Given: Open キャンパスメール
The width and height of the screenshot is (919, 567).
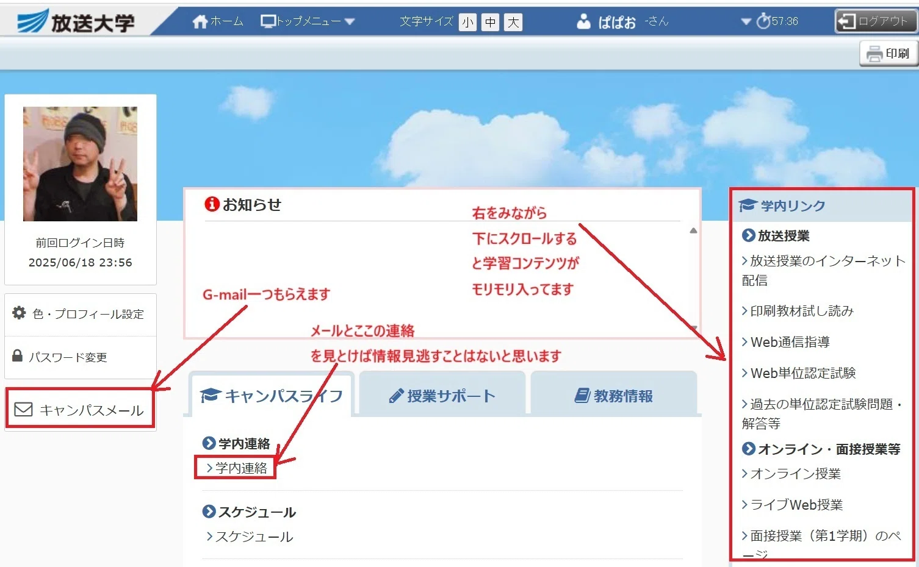Looking at the screenshot, I should pyautogui.click(x=80, y=409).
